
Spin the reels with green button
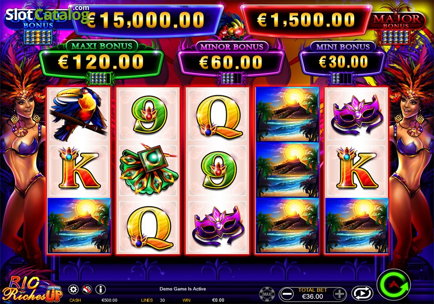coord(394,285)
